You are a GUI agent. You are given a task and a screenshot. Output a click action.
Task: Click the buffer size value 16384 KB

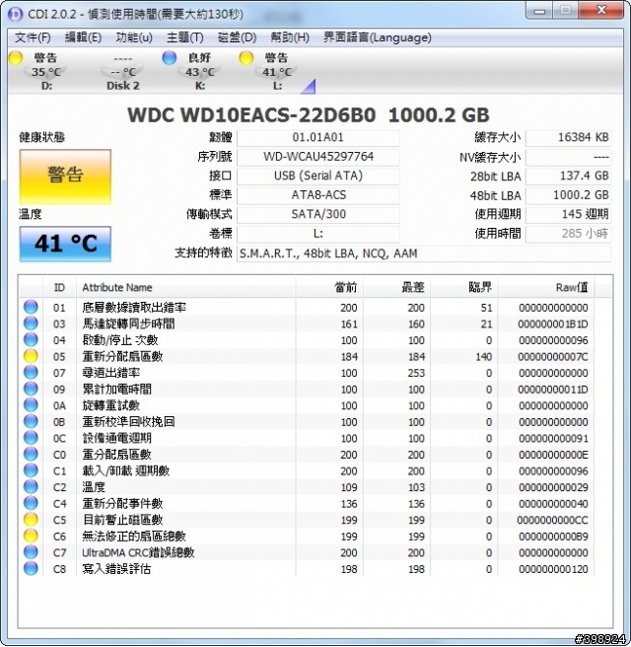(568, 137)
